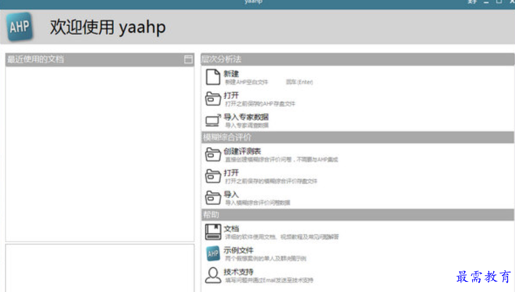Open 示例文件 sample files

tap(239, 250)
